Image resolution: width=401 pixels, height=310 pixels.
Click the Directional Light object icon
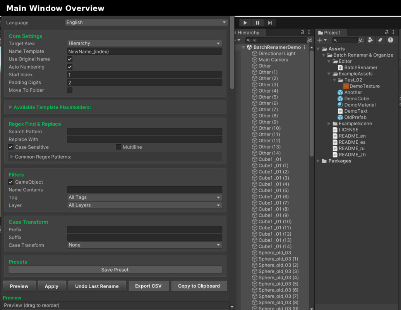pyautogui.click(x=254, y=53)
